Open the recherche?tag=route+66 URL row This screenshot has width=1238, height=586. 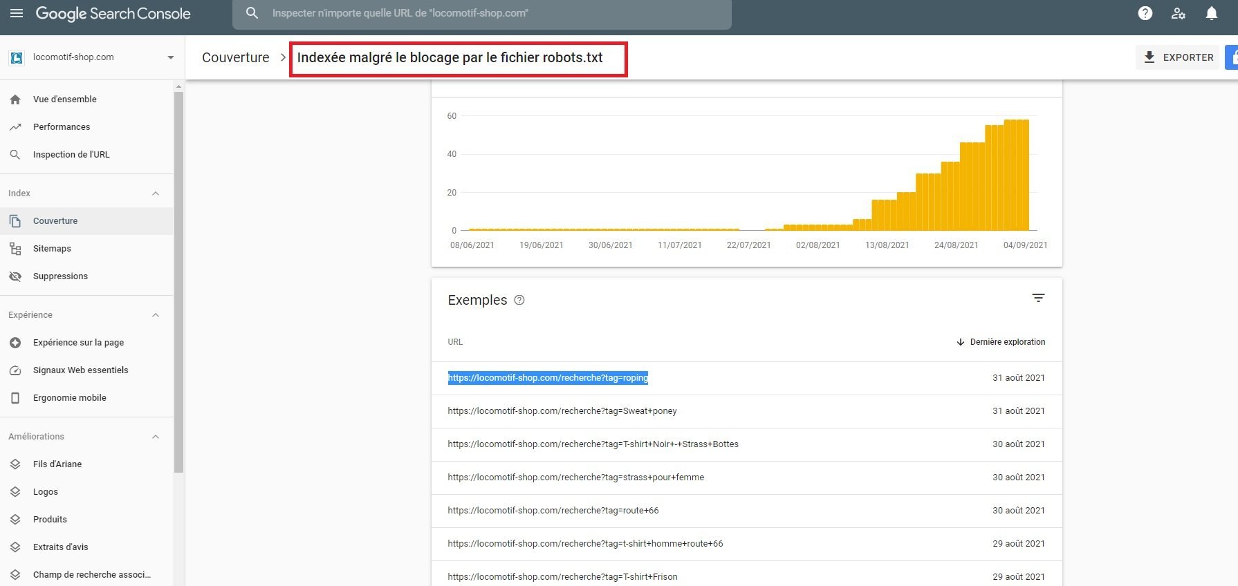point(746,511)
